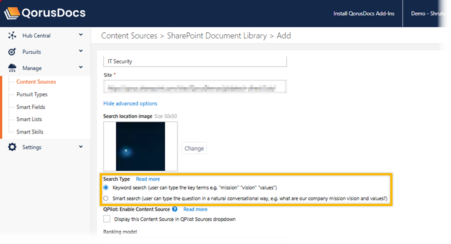Select the Smart search radio button
Screen dimensions: 451x244
(106, 198)
